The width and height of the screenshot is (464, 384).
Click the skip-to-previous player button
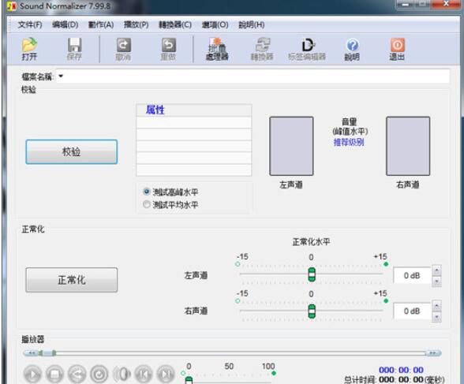(144, 375)
